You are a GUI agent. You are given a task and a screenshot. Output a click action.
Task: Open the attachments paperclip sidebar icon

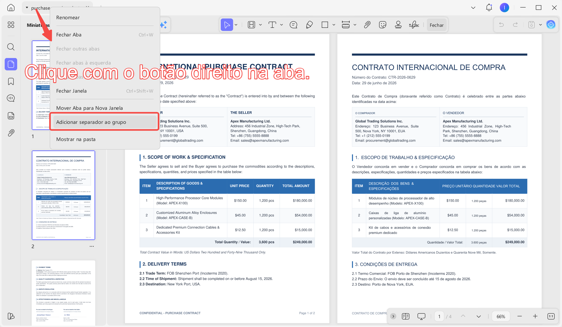click(11, 133)
